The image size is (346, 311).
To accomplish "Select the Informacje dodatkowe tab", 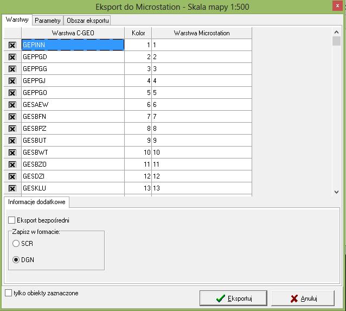I will [x=37, y=202].
